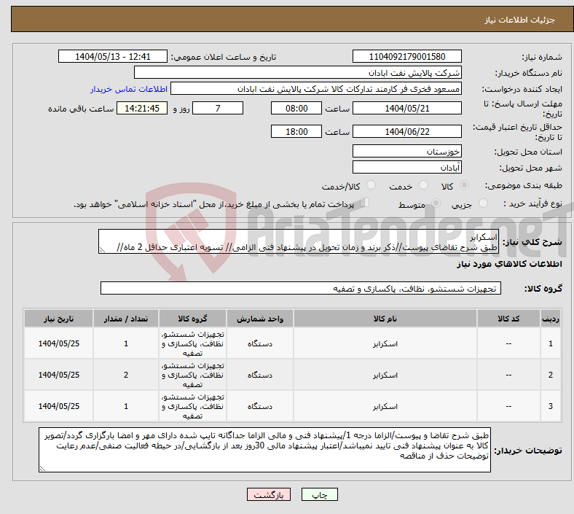The width and height of the screenshot is (574, 514).
Task: Select the متوسط purchase type radio
Action: (x=436, y=203)
